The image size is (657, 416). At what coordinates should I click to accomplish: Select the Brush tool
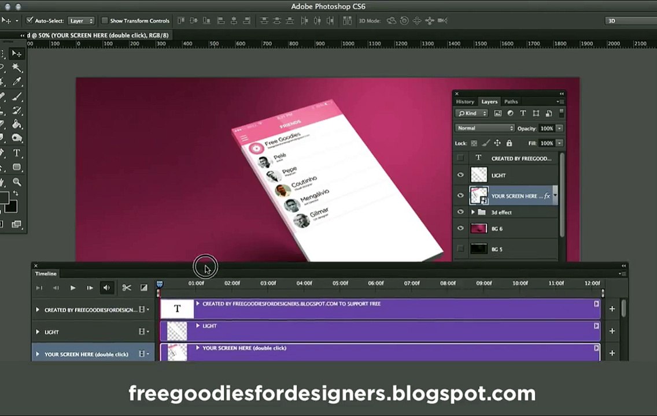17,96
